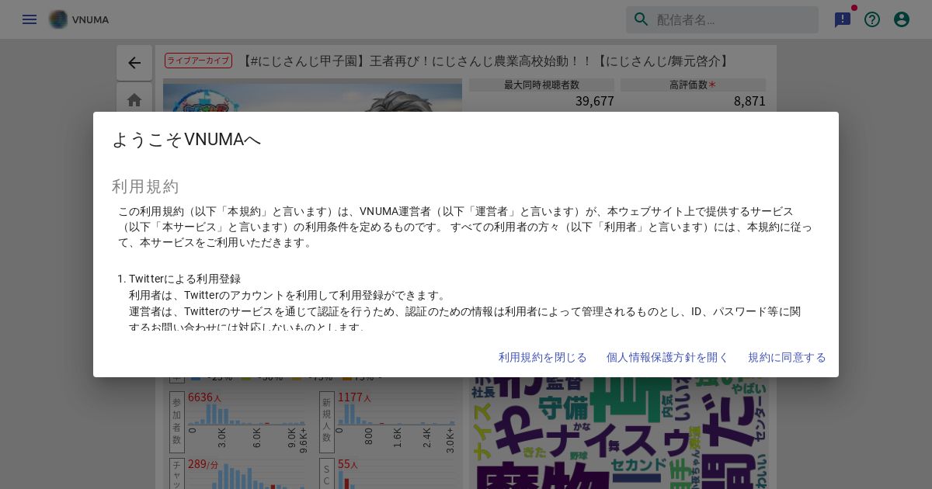Click the 39,677 viewer count
Viewport: 932px width, 489px height.
pyautogui.click(x=595, y=101)
